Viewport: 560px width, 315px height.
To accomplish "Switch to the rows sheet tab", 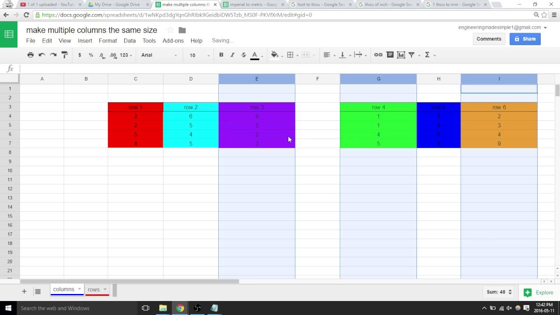I will [97, 290].
